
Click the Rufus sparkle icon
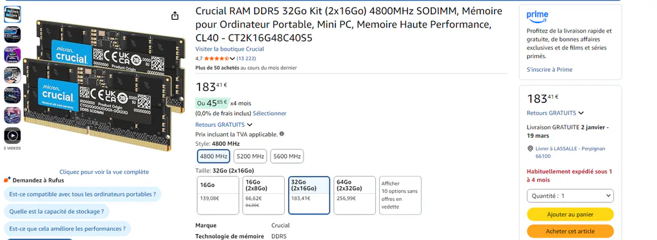click(7, 180)
